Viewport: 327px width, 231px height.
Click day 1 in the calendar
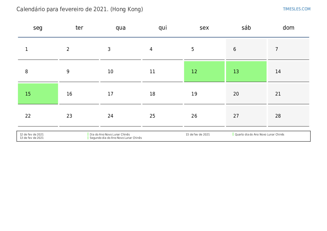click(38, 49)
